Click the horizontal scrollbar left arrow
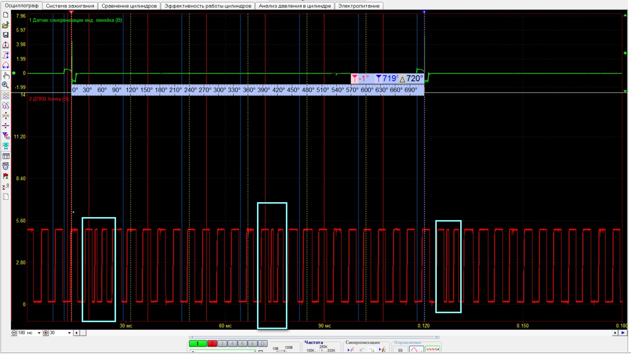The image size is (631, 354). 76,333
